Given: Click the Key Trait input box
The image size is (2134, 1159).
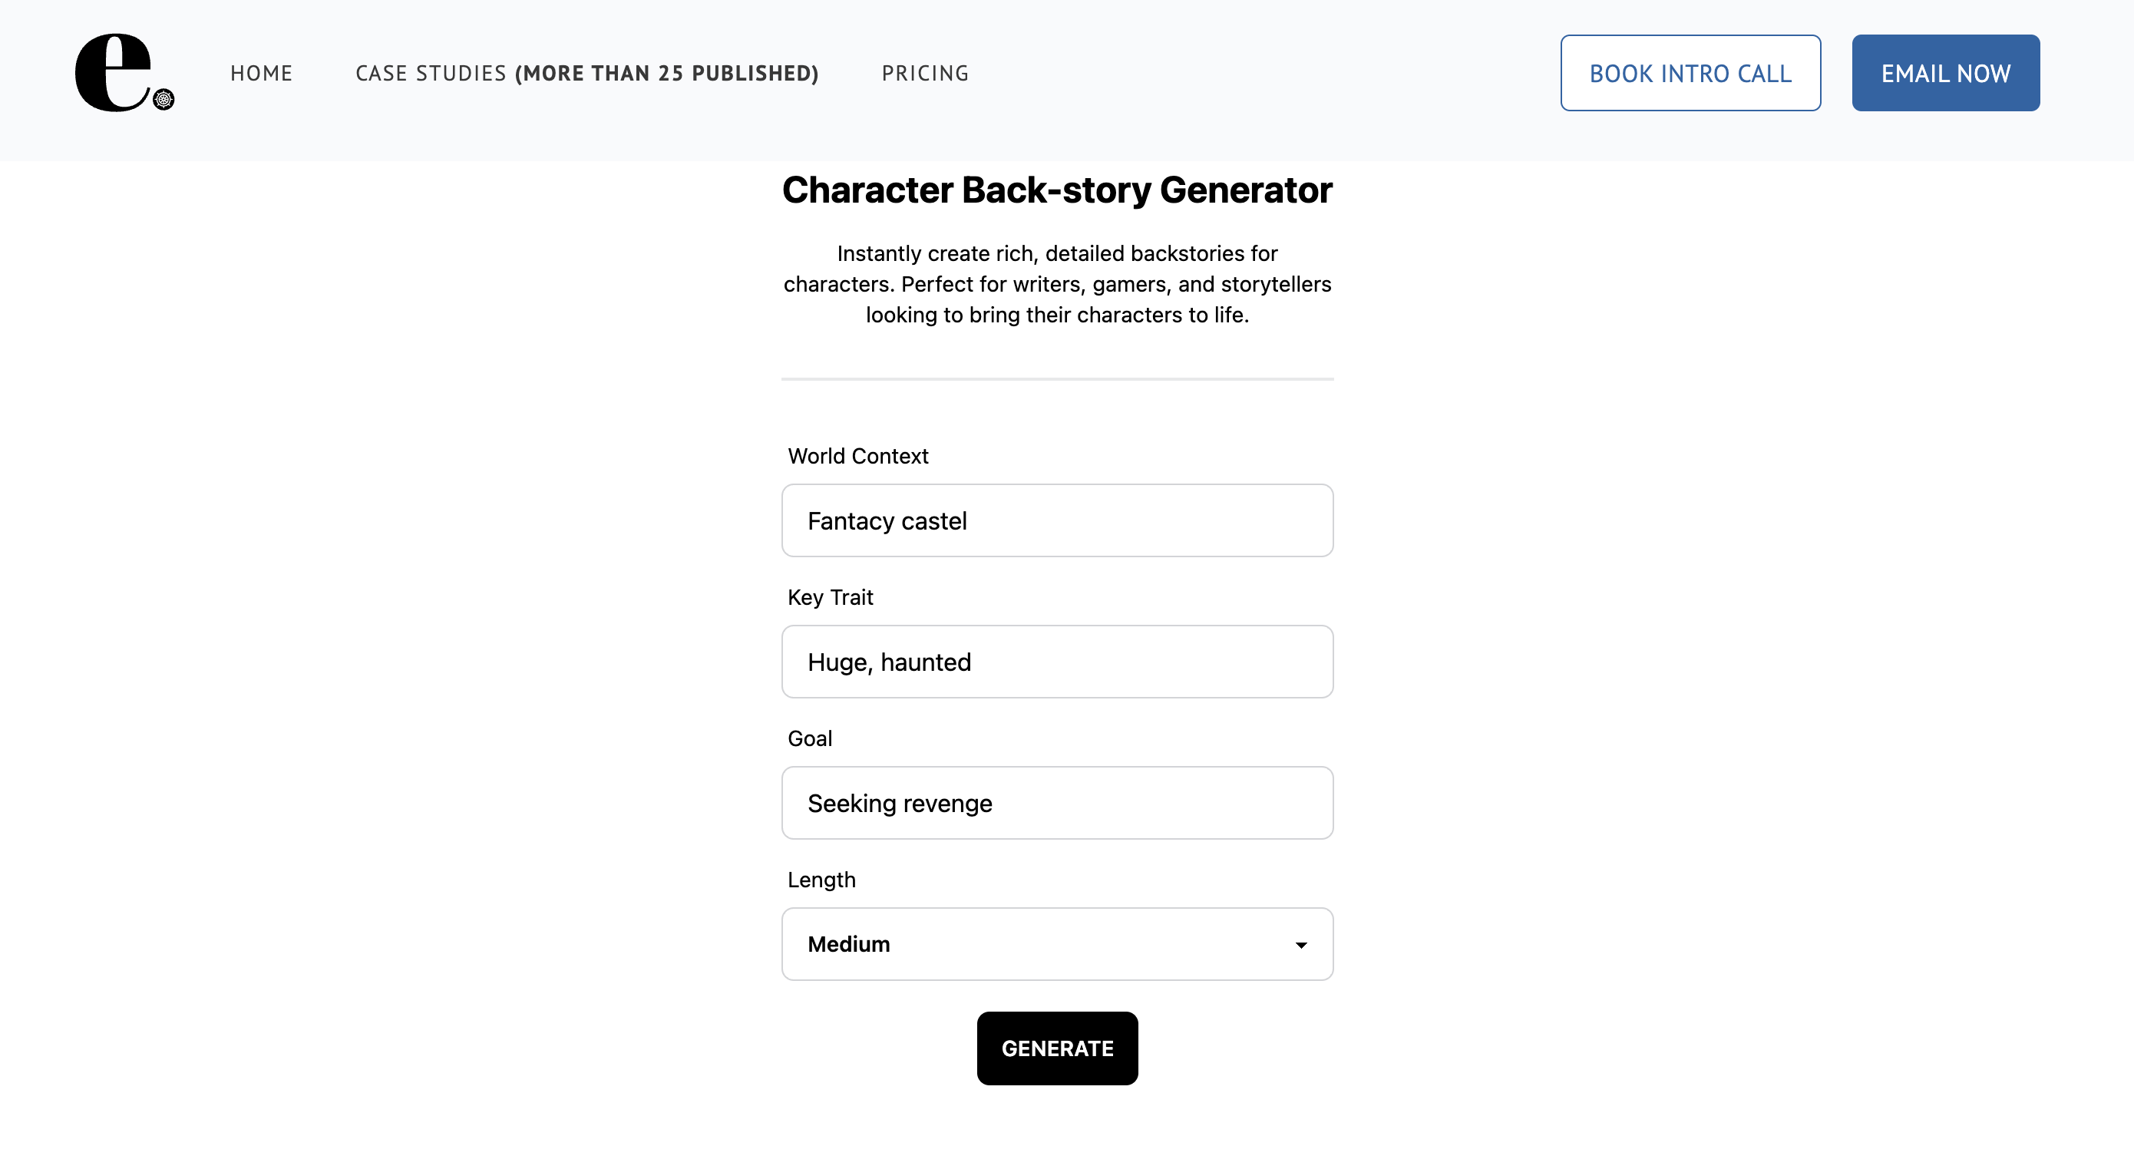Looking at the screenshot, I should (1057, 661).
